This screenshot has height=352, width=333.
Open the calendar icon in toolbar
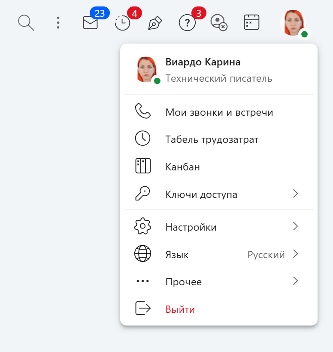coord(251,22)
